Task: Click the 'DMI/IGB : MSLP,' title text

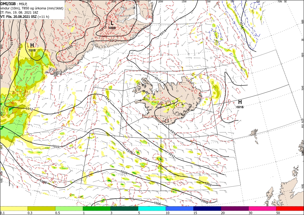Action: [14, 3]
